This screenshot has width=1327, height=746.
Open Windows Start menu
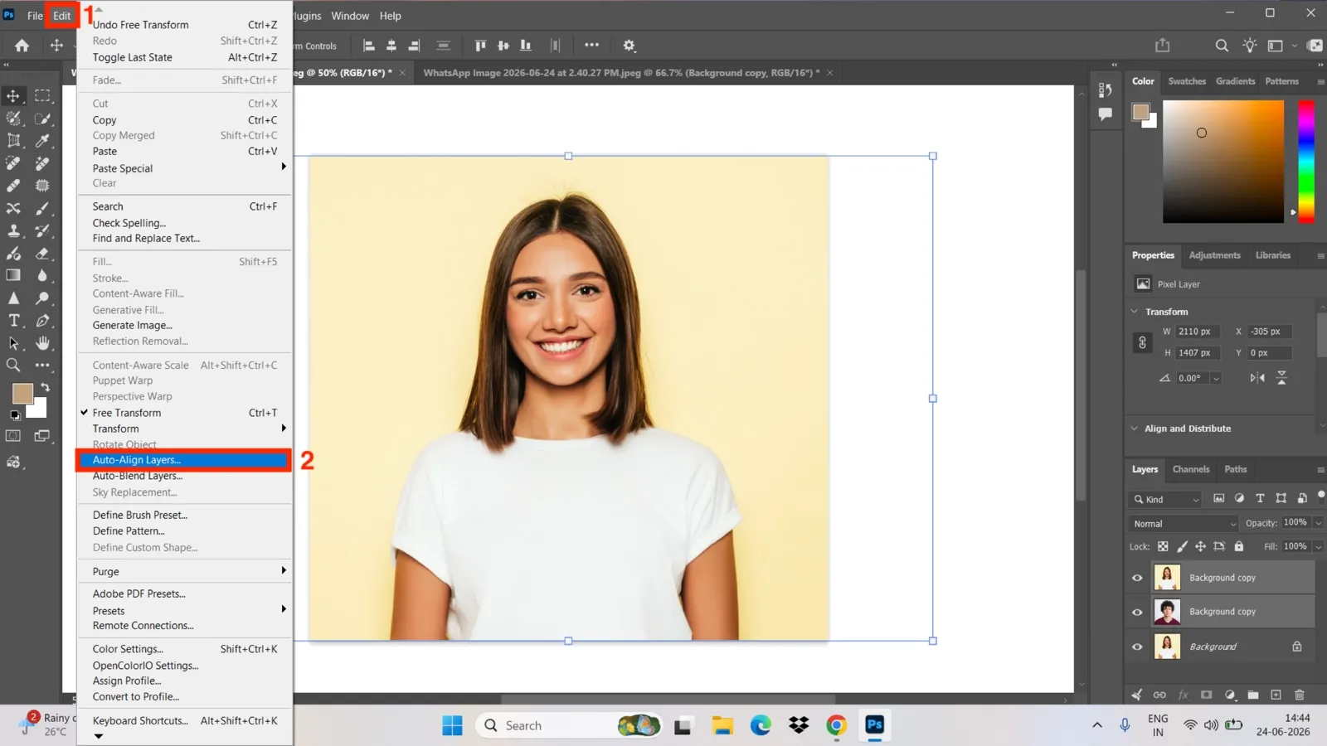point(452,725)
